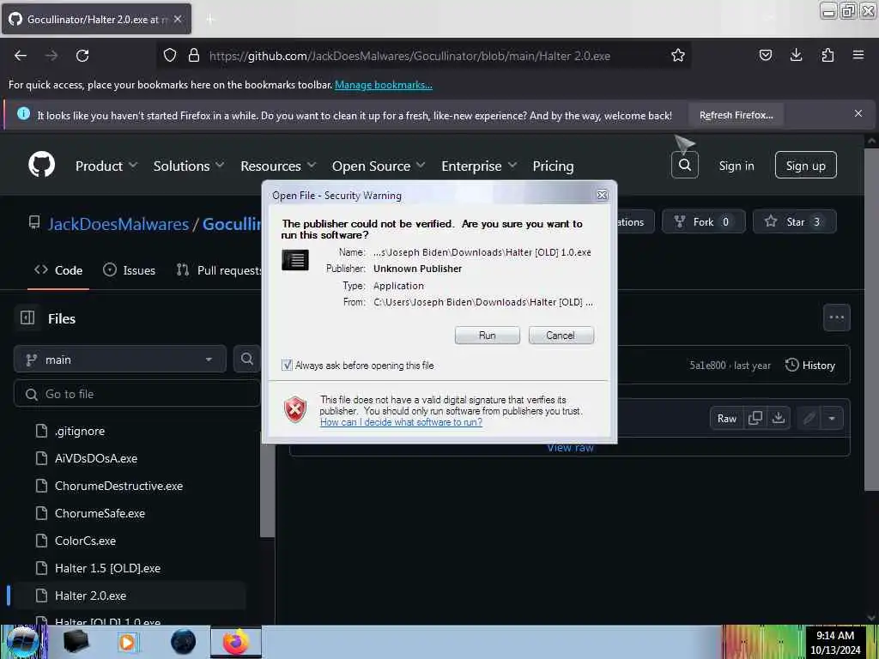Click Cancel in the security warning
This screenshot has width=879, height=659.
click(561, 336)
